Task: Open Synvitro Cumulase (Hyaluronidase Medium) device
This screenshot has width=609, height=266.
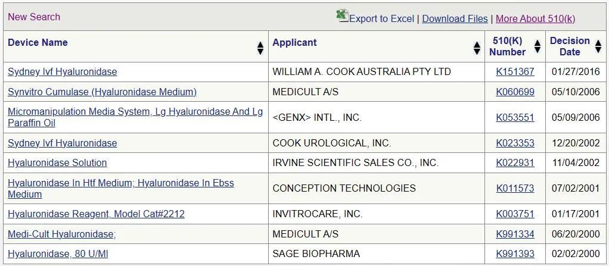Action: (x=102, y=92)
